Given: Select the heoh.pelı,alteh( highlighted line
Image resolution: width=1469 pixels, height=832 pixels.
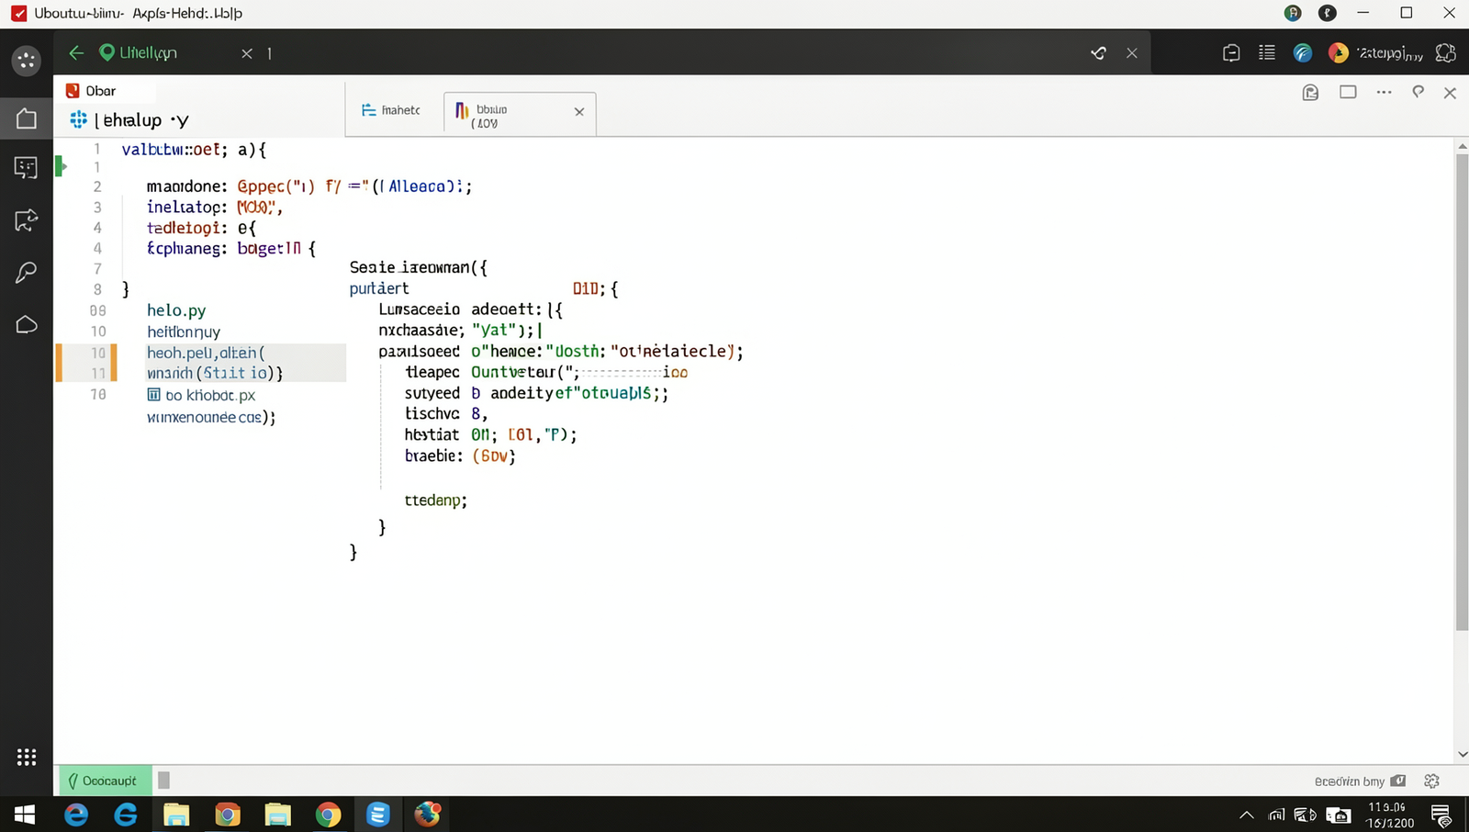Looking at the screenshot, I should tap(206, 353).
